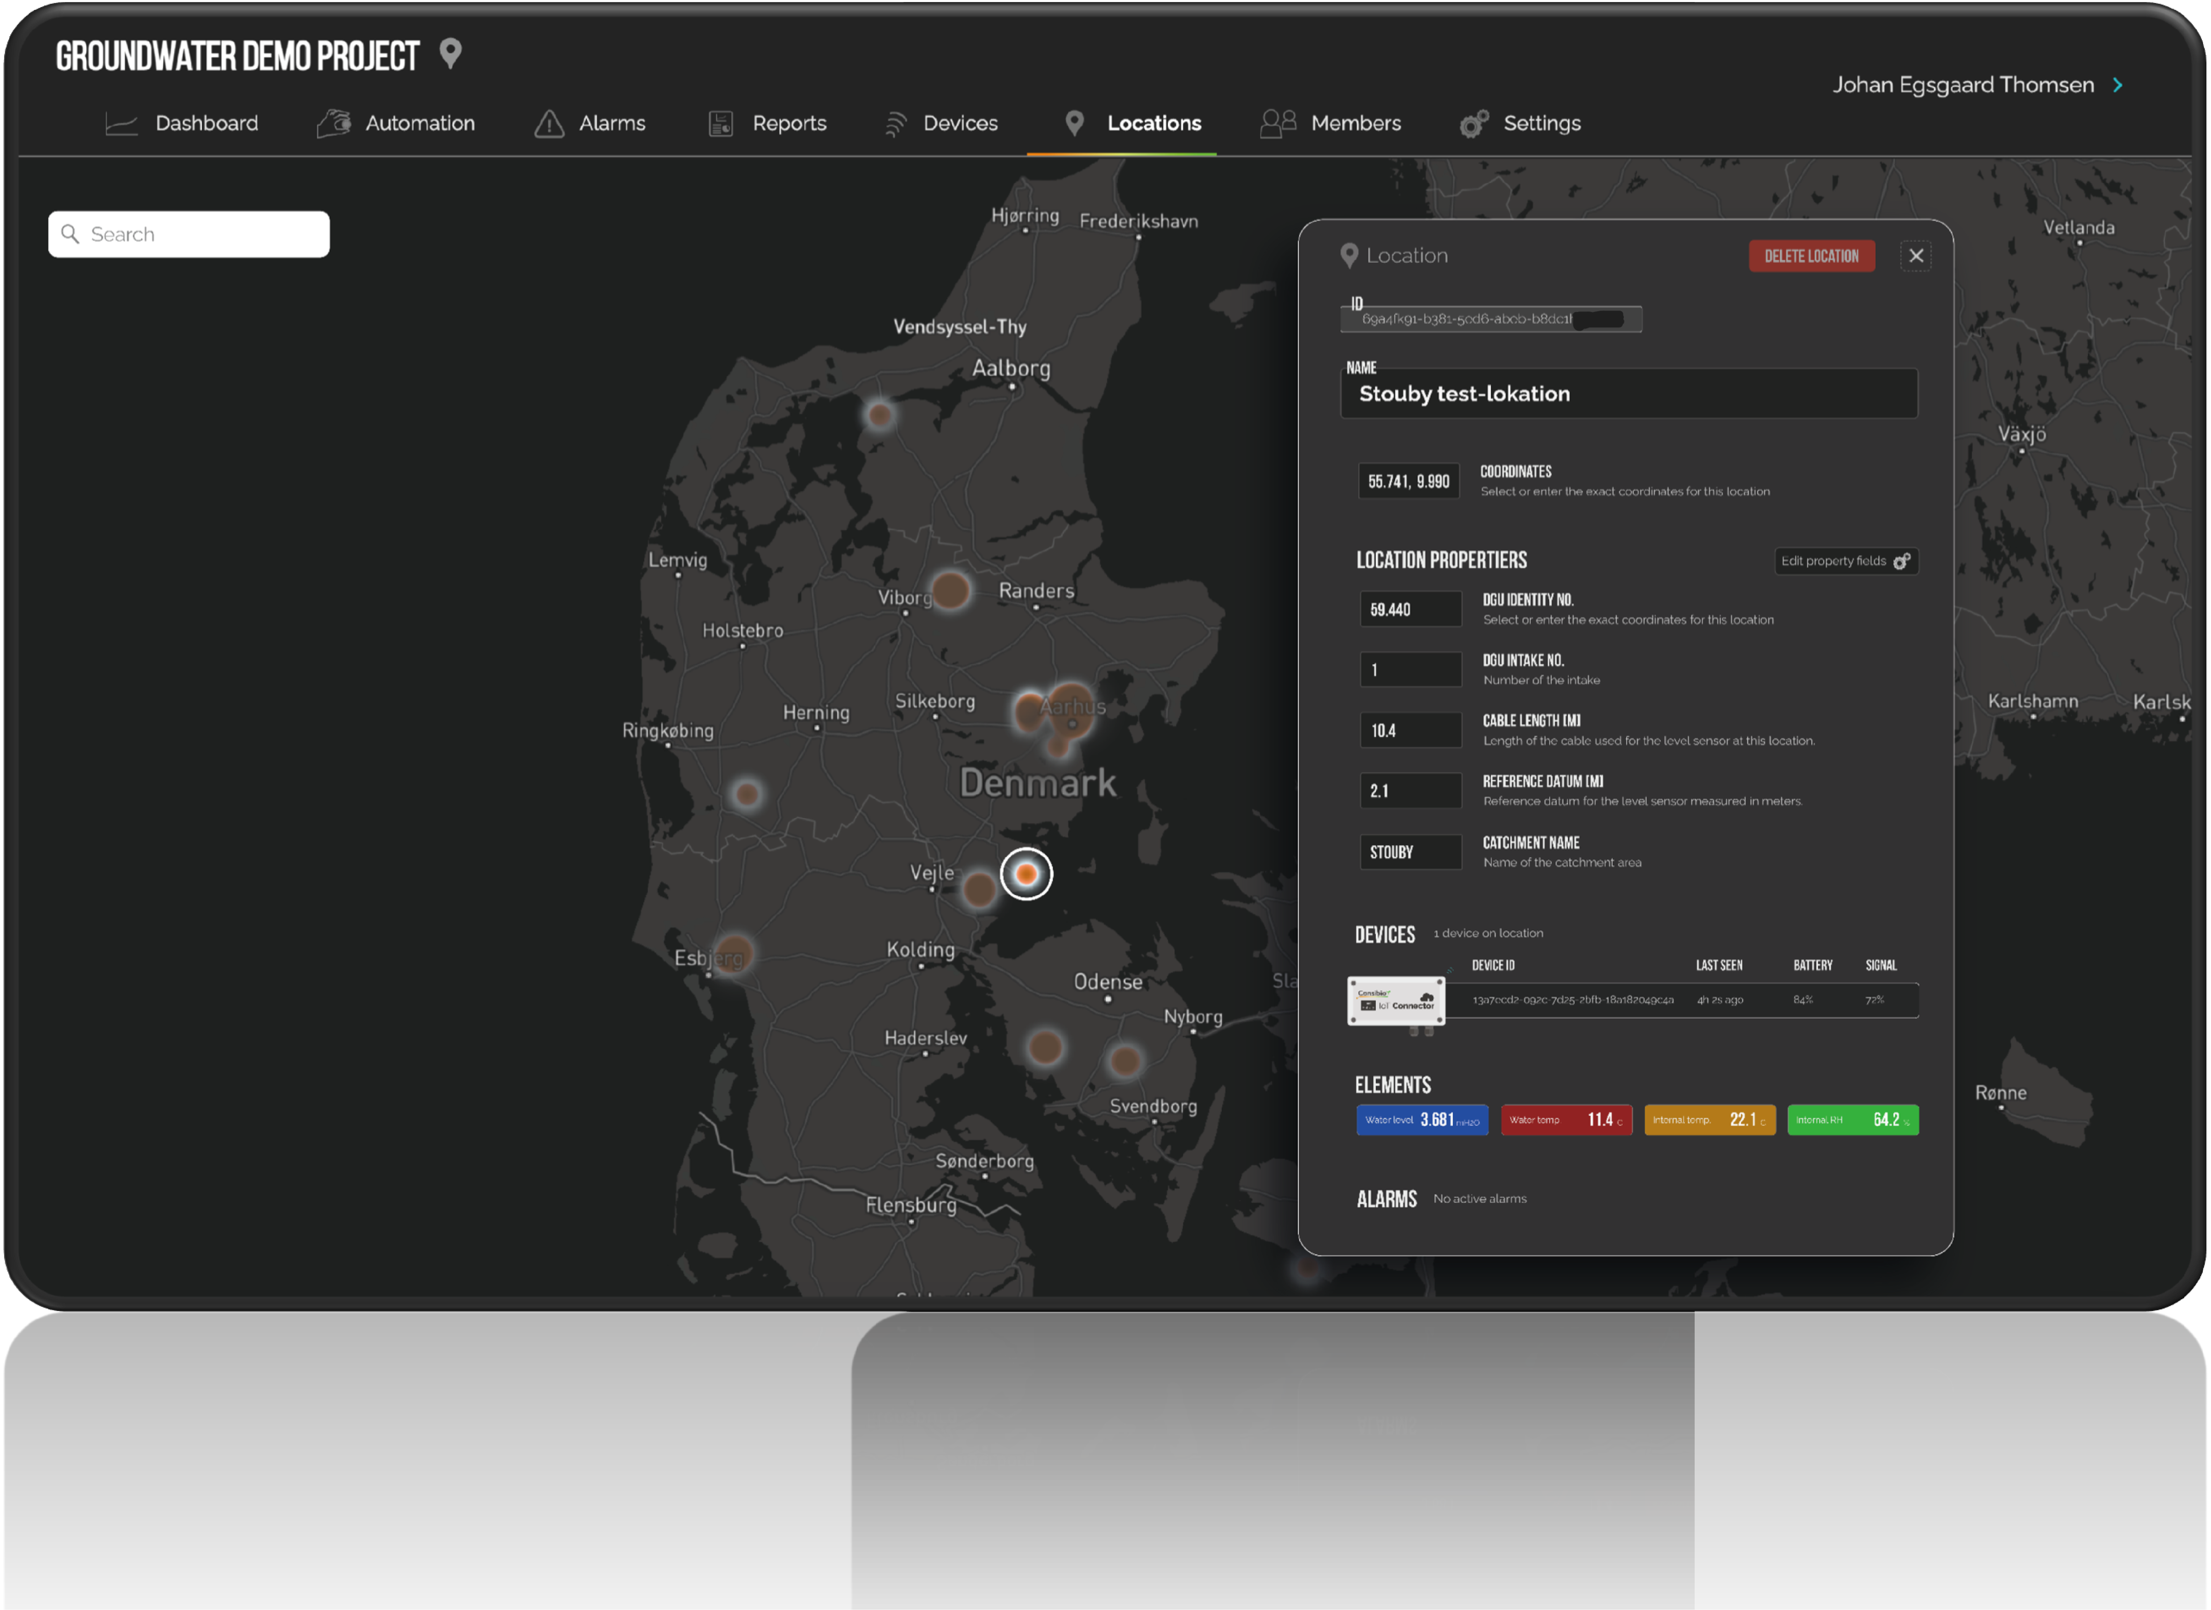Open the Water level 3.681 element
The height and width of the screenshot is (1610, 2211).
click(x=1422, y=1121)
